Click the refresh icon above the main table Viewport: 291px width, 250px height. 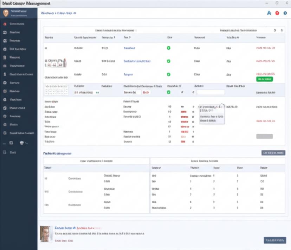tap(275, 31)
